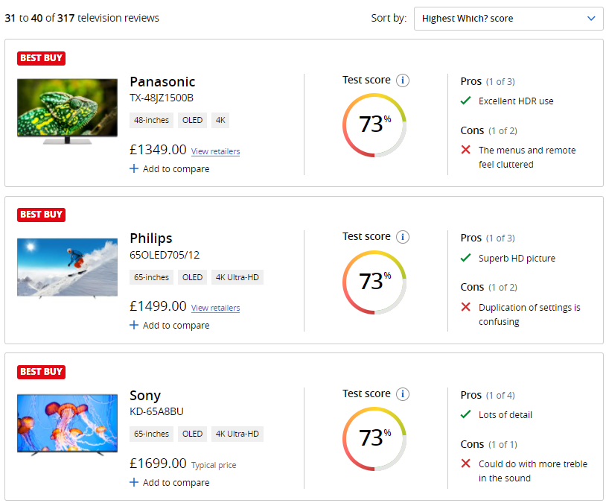Click the Test score info icon for Philips
The width and height of the screenshot is (606, 503).
[x=403, y=237]
